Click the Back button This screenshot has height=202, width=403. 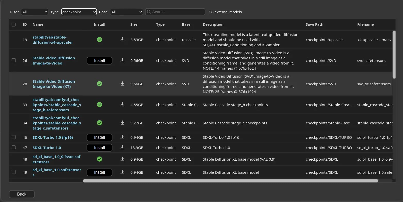22,194
